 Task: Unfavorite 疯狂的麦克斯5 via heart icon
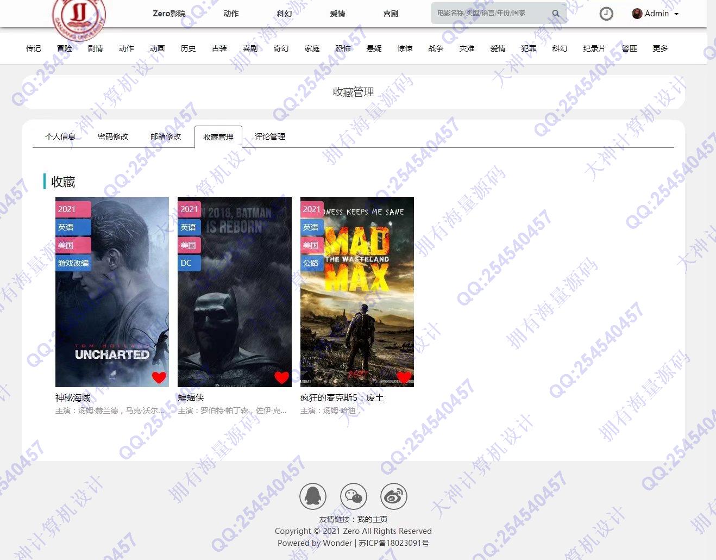404,377
